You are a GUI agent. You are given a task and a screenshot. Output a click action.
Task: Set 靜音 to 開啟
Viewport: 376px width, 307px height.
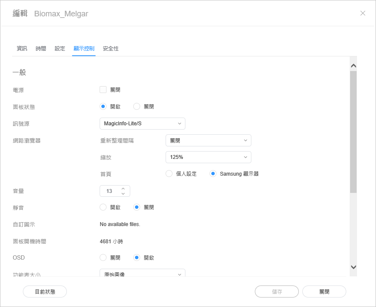tap(103, 208)
